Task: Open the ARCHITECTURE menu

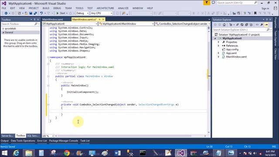Action: pyautogui.click(x=105, y=8)
